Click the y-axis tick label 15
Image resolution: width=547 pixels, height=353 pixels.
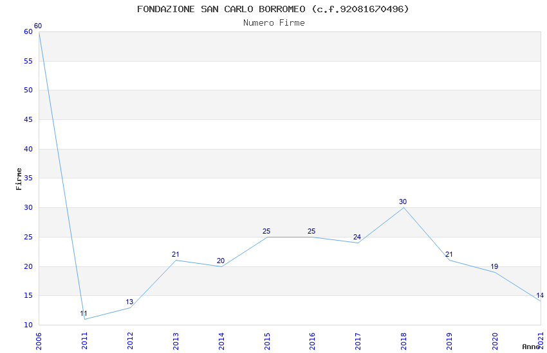28,296
